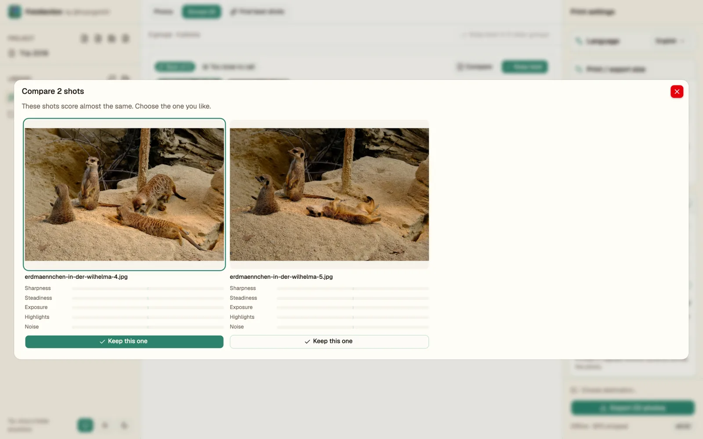The image size is (703, 439).
Task: Click the filename erdmaennchen-in-der-wilhelma-5.jpg
Action: click(281, 277)
